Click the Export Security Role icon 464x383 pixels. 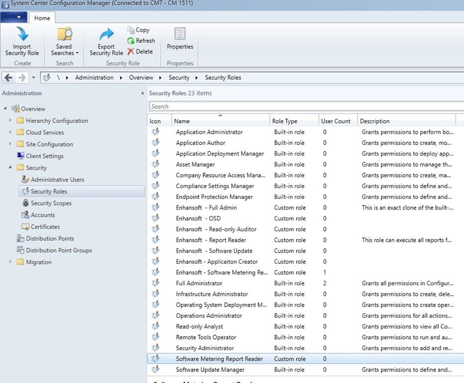pyautogui.click(x=107, y=34)
